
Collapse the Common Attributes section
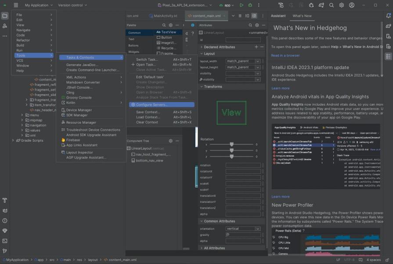point(202,221)
